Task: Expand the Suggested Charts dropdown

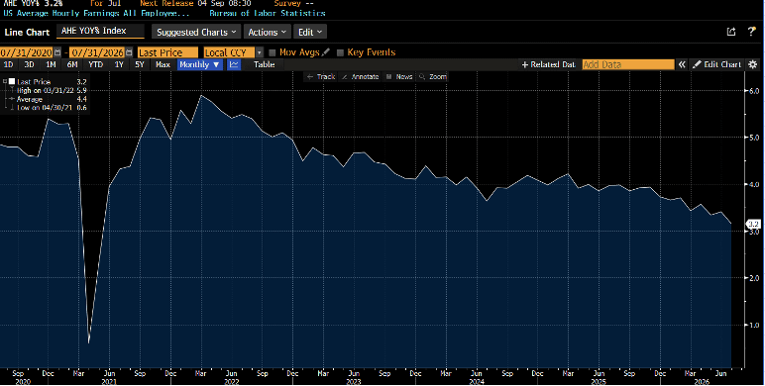Action: pos(196,32)
